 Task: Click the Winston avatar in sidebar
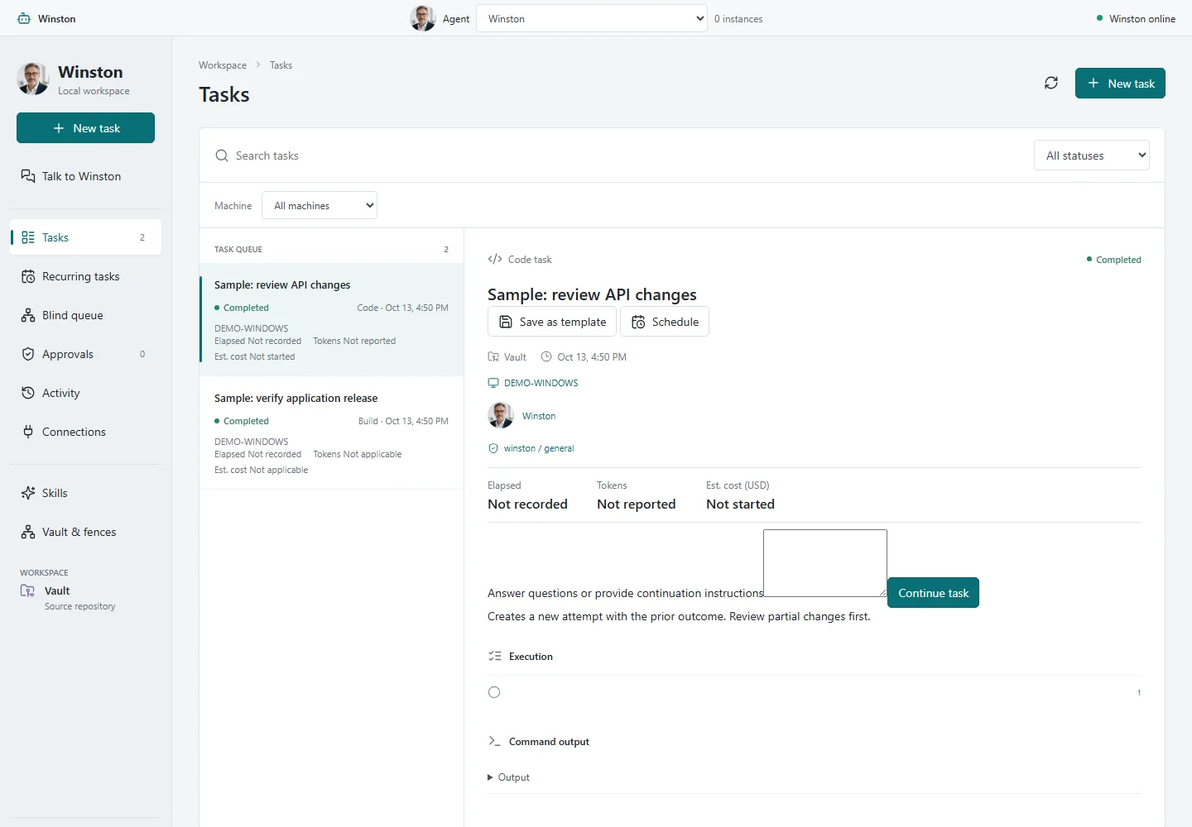coord(33,79)
